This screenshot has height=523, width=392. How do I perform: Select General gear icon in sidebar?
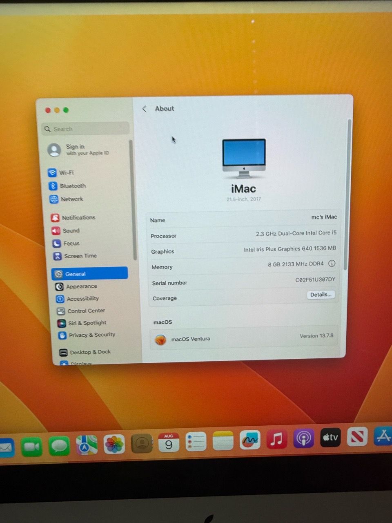point(59,274)
